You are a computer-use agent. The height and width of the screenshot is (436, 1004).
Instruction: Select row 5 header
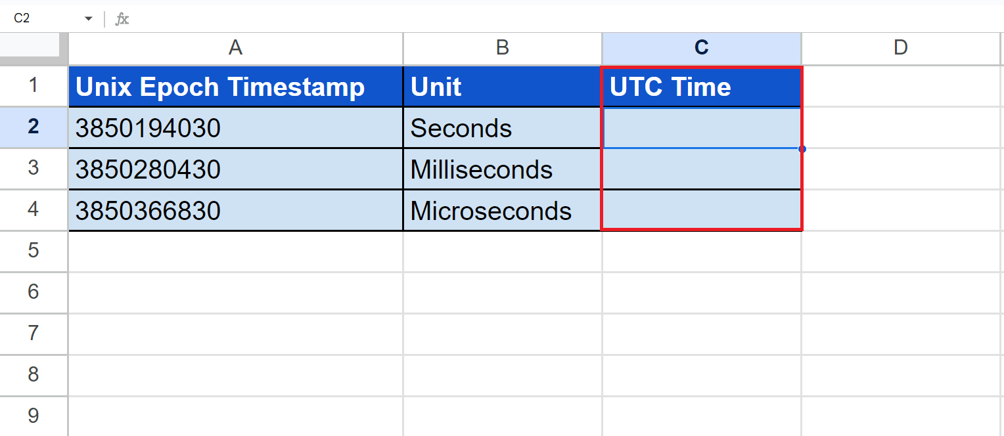tap(34, 251)
